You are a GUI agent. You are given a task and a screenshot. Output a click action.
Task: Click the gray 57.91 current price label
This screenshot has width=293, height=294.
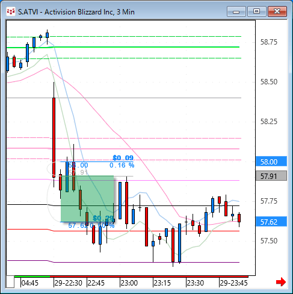click(x=271, y=176)
